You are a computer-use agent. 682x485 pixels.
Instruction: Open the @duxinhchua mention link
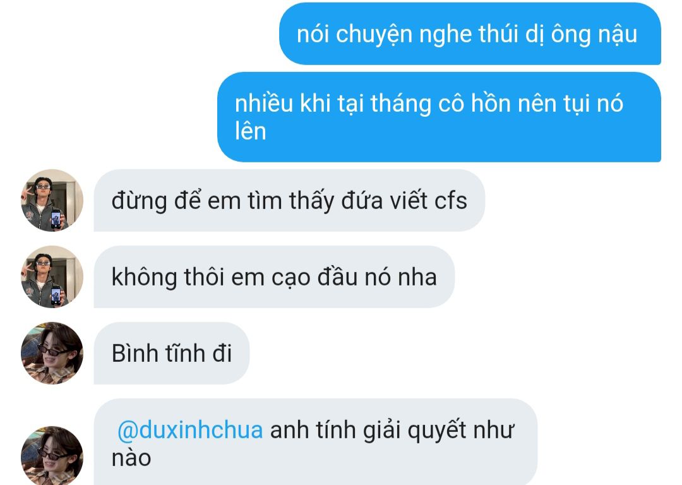(x=190, y=430)
